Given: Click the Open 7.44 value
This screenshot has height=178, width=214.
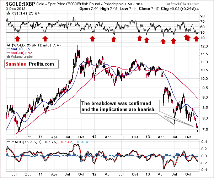Looking at the screenshot, I should pyautogui.click(x=89, y=9).
